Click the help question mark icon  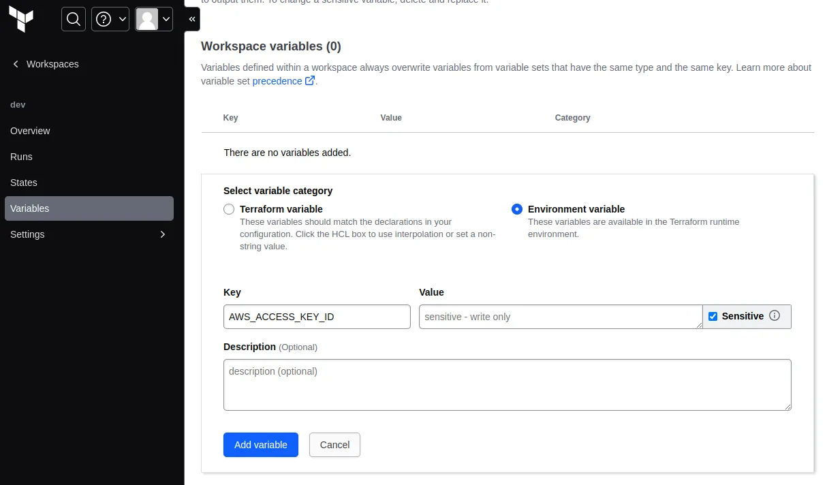click(104, 19)
